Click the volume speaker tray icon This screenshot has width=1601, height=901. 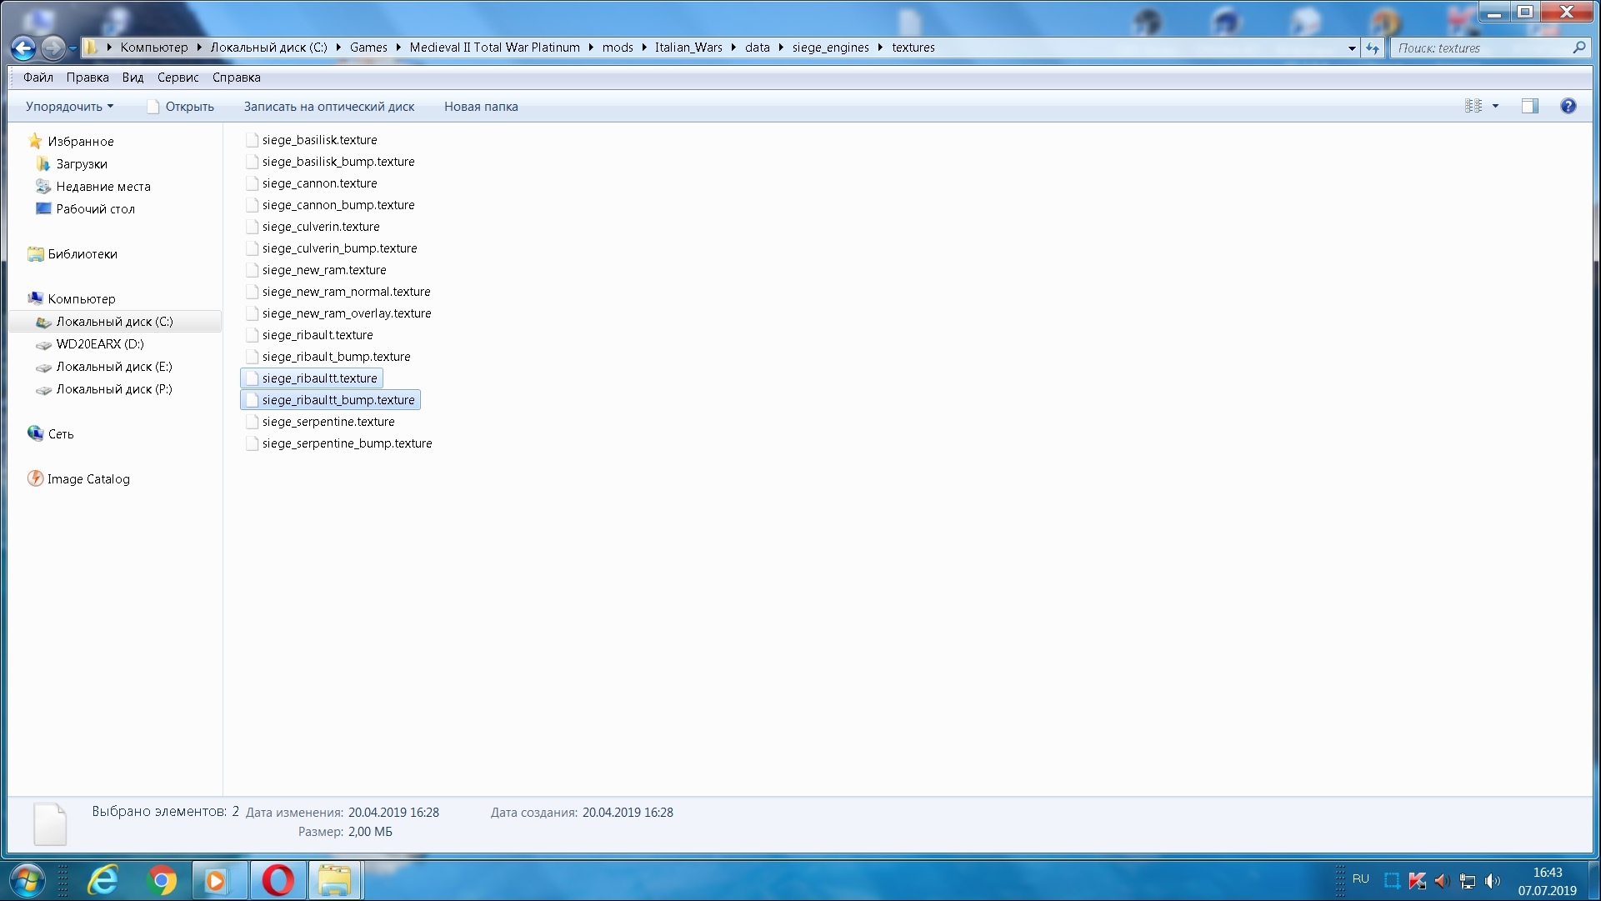point(1493,881)
